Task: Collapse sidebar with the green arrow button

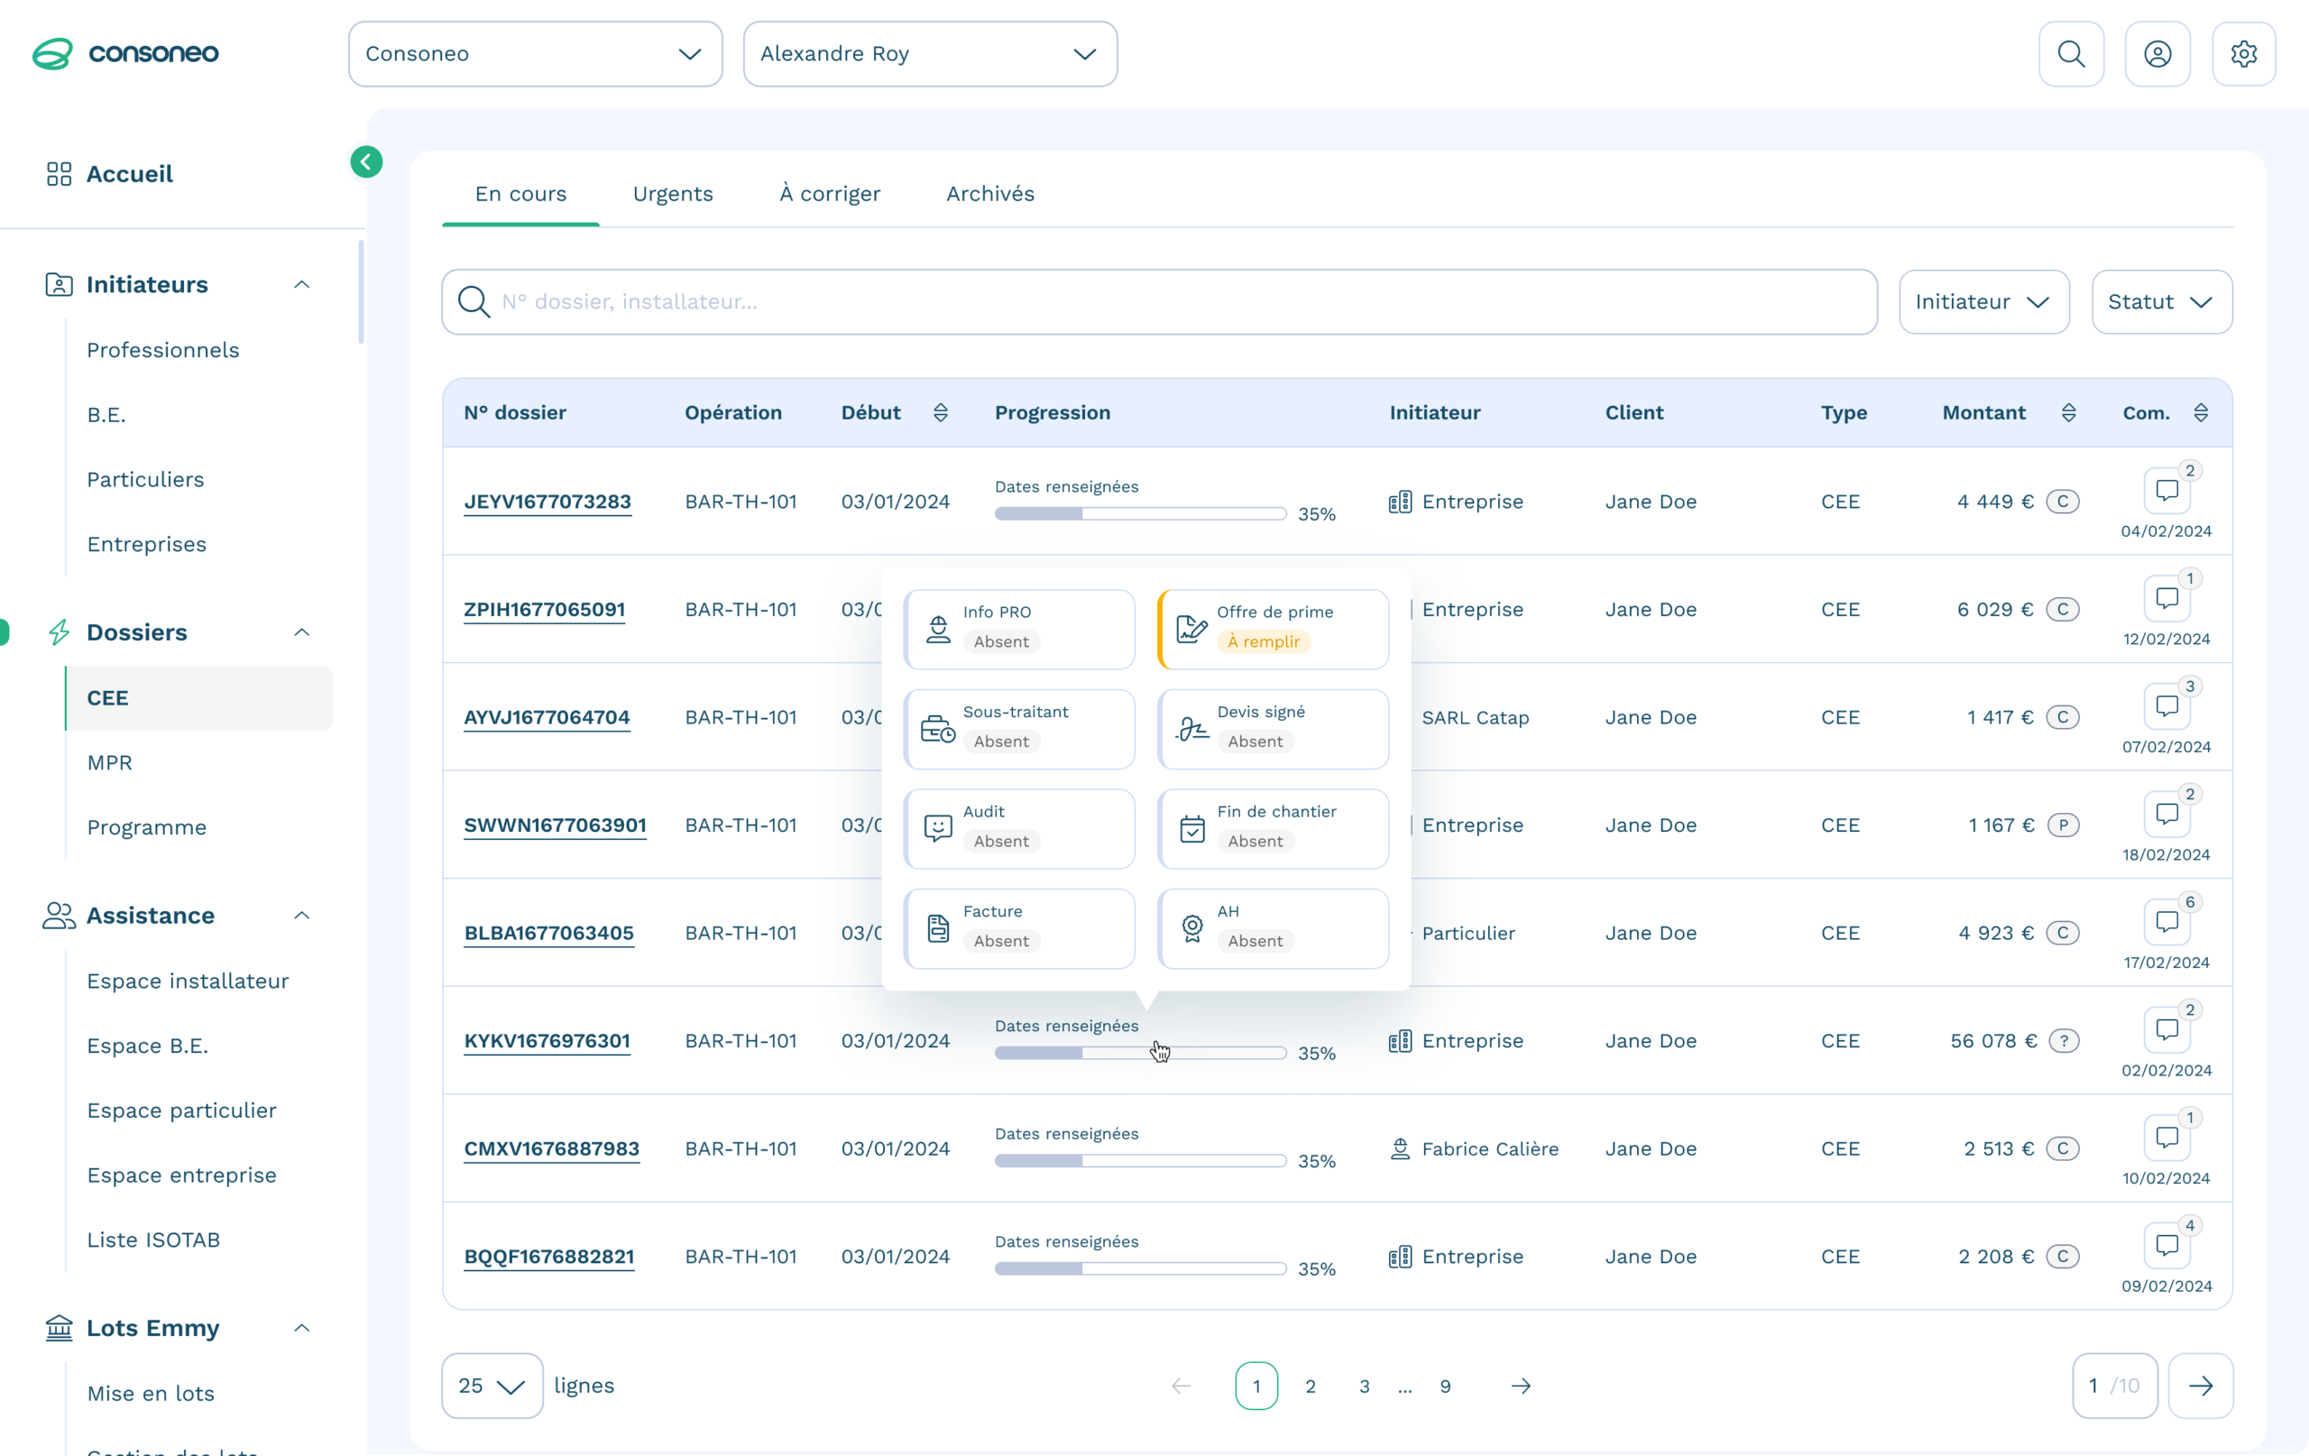Action: click(365, 161)
